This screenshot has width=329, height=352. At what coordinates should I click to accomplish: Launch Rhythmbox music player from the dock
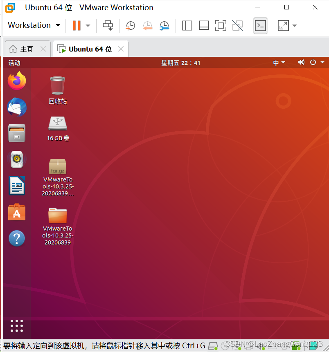17,159
